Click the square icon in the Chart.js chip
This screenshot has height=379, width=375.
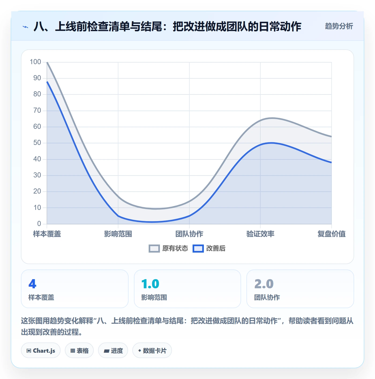(29, 351)
